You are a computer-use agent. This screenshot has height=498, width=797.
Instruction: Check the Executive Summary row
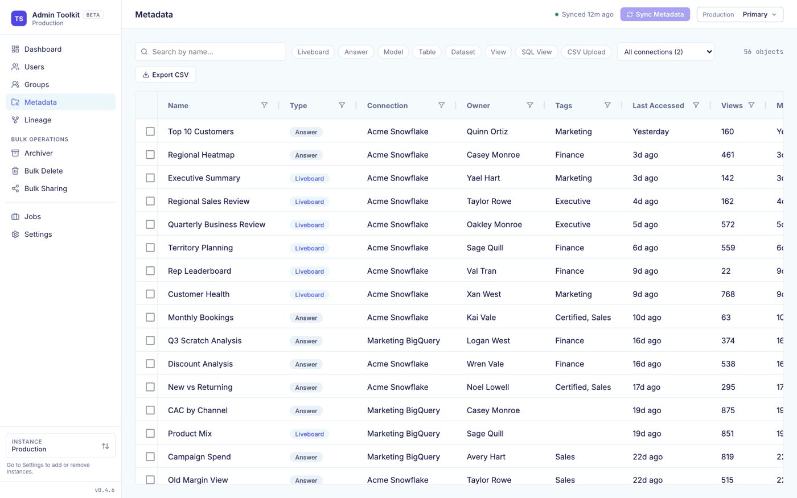tap(150, 178)
